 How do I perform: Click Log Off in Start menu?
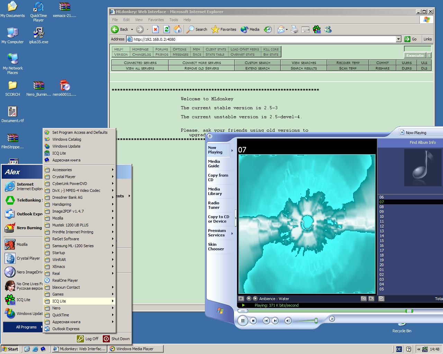click(88, 339)
